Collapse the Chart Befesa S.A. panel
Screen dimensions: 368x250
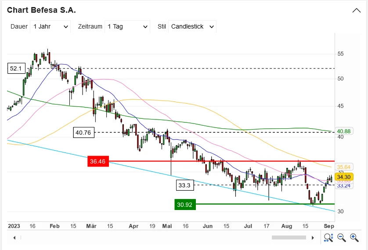click(x=356, y=10)
